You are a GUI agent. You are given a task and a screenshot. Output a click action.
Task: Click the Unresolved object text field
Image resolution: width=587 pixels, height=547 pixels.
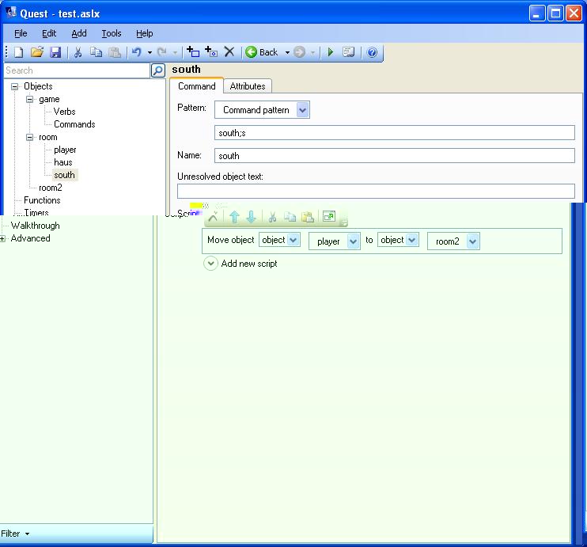[376, 191]
